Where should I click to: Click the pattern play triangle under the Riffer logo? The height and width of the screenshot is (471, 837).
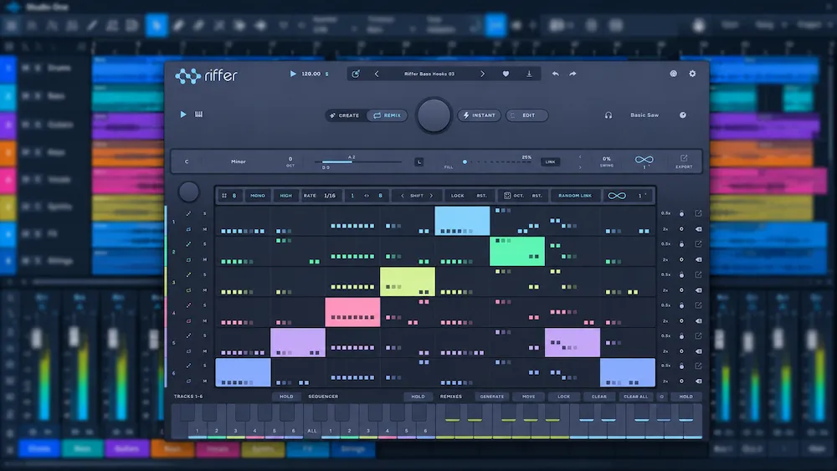tap(183, 114)
